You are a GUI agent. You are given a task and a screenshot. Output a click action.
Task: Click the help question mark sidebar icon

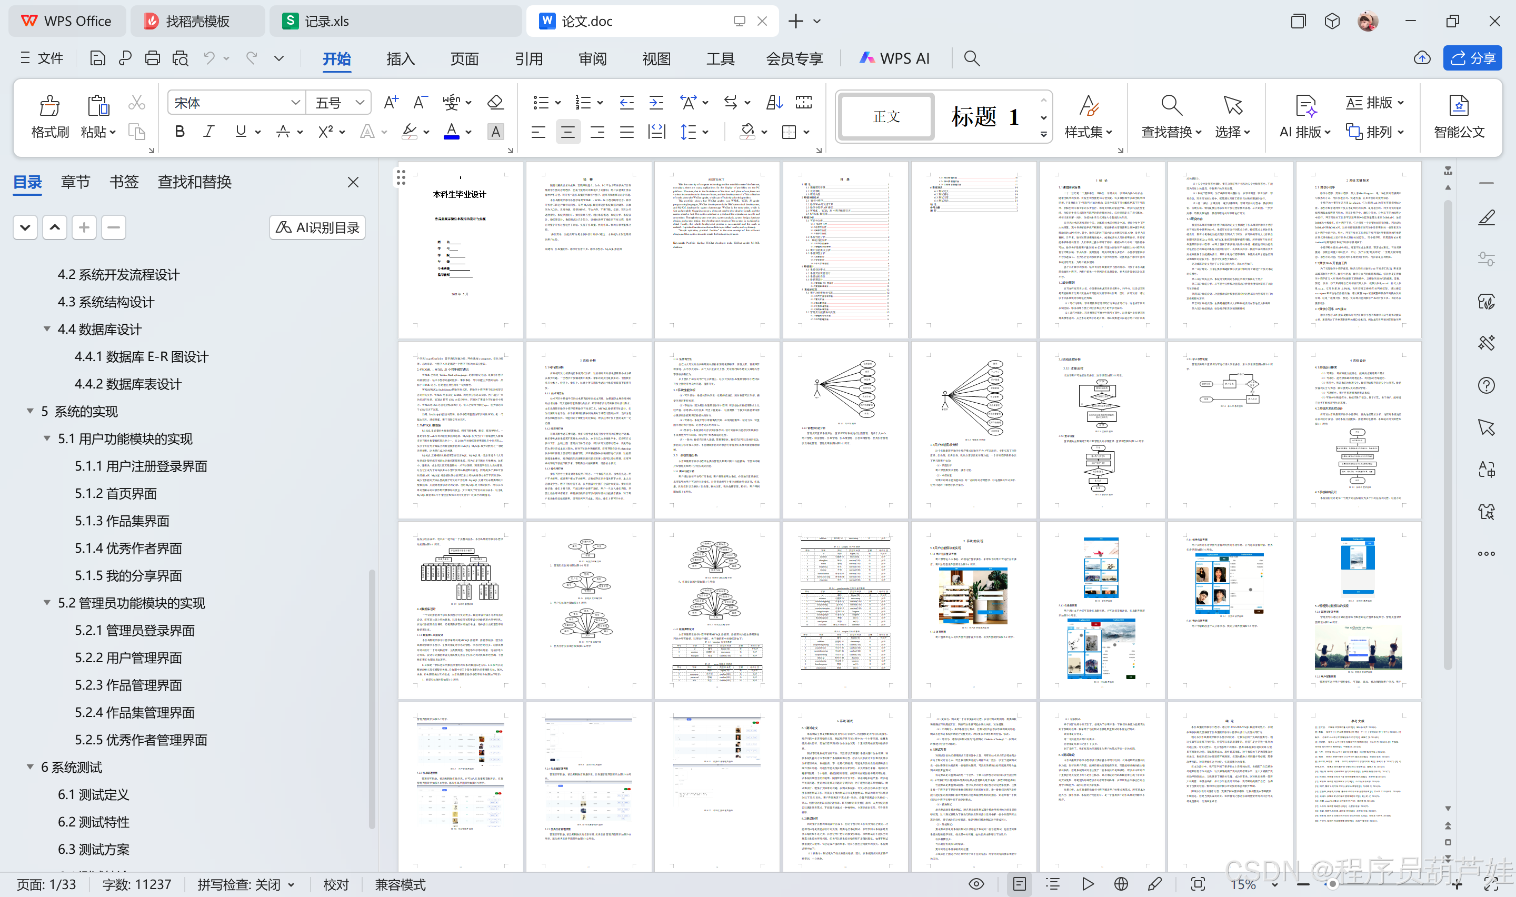coord(1487,385)
